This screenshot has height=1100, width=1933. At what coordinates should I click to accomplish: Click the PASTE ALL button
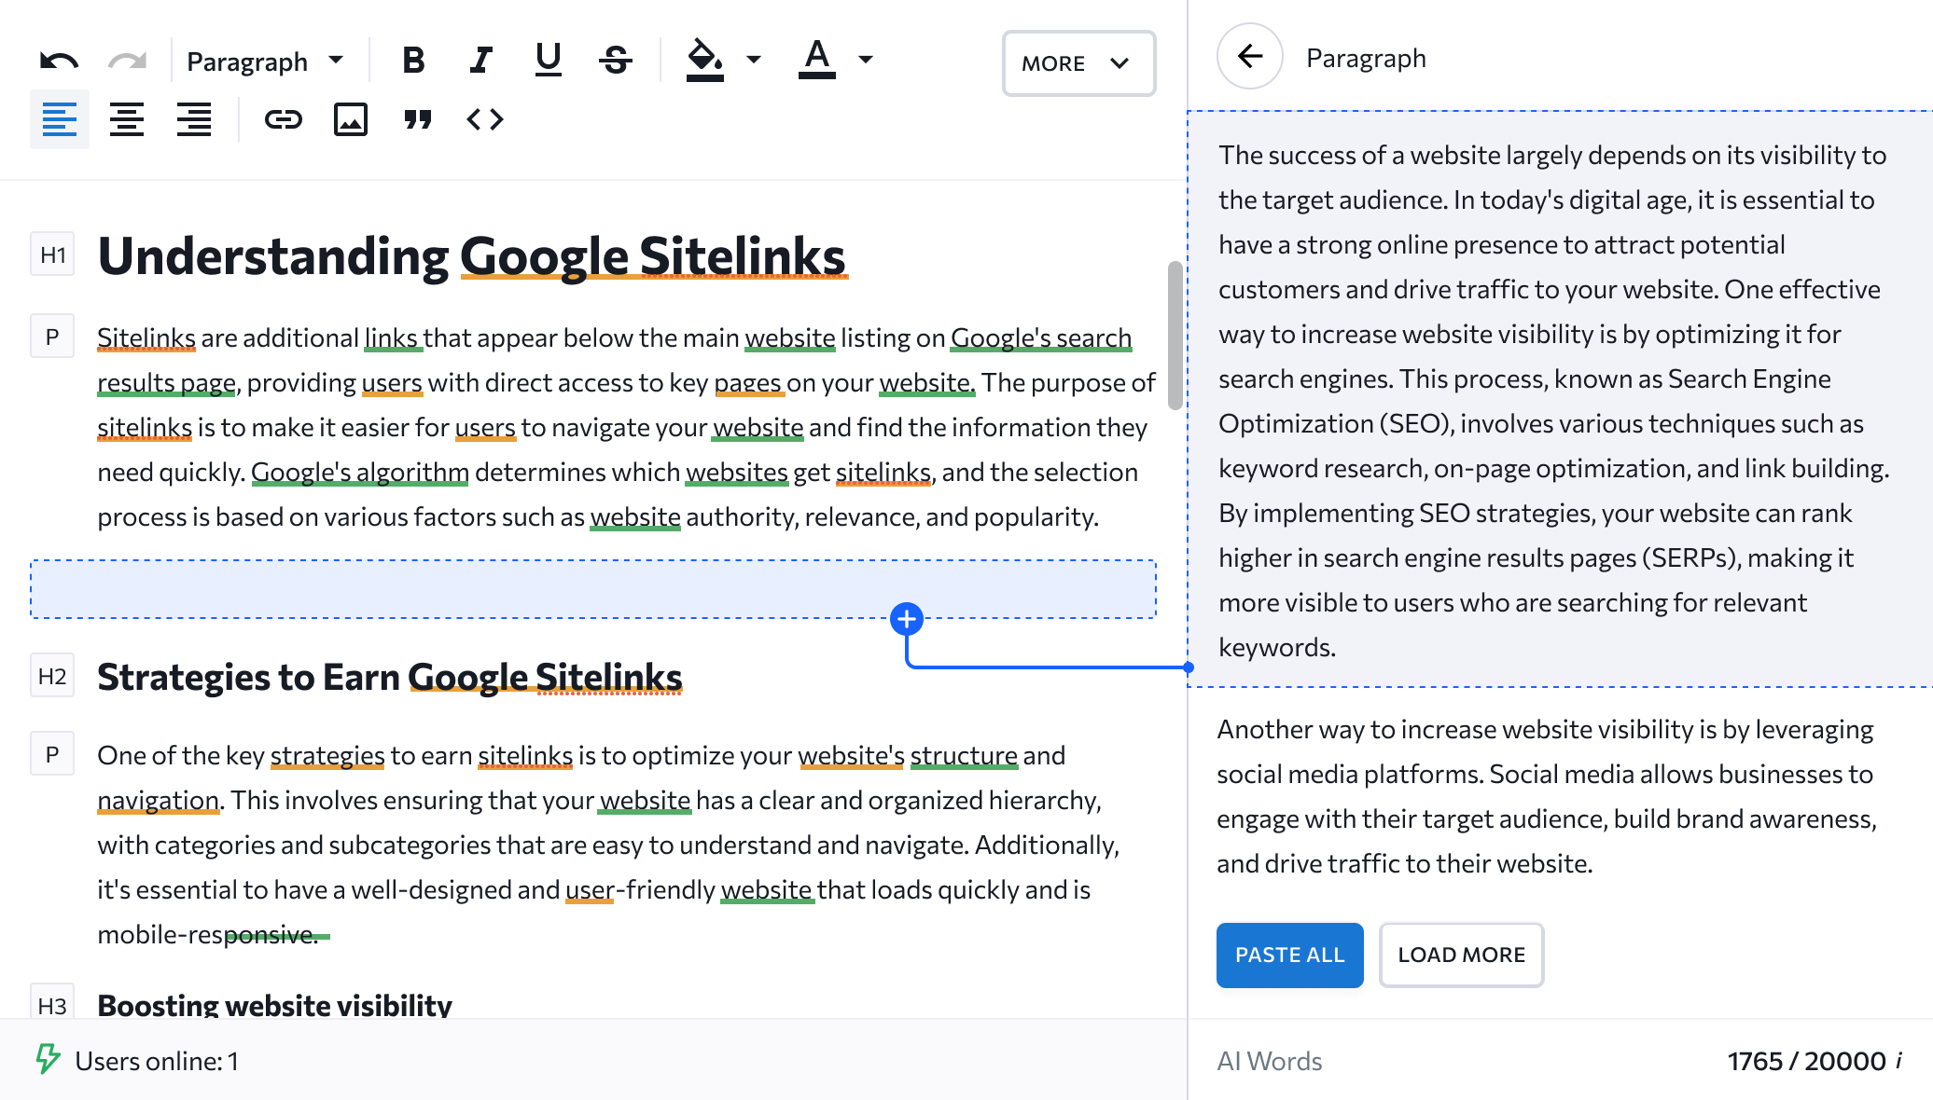coord(1289,955)
